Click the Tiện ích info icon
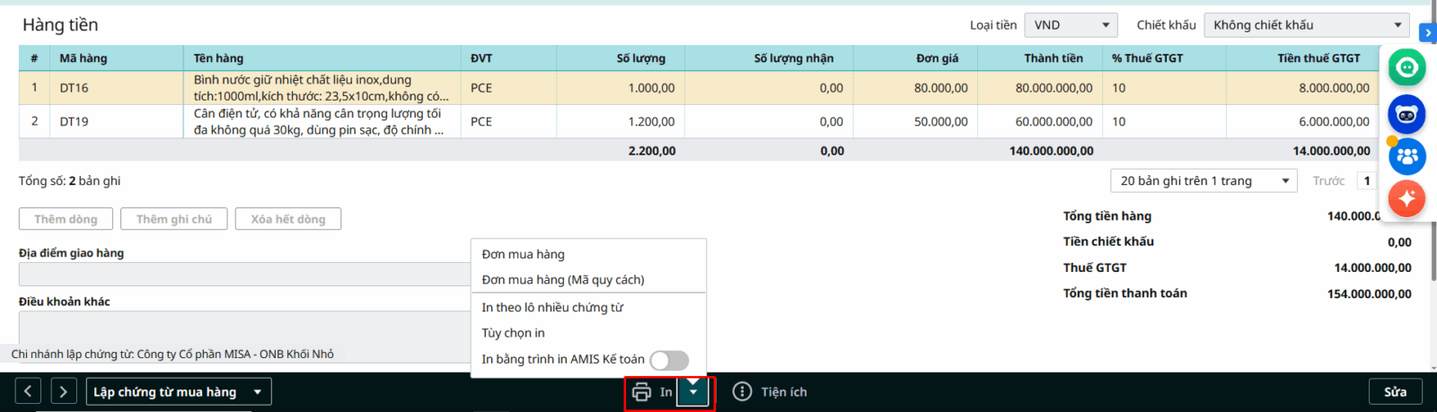 coord(742,392)
